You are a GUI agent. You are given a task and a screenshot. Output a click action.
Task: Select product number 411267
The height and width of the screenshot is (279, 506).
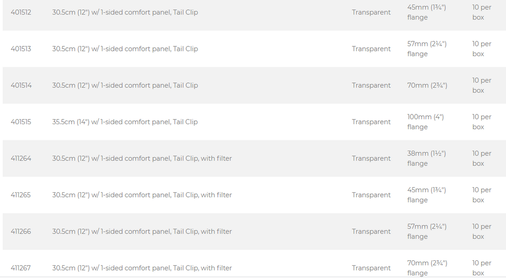click(21, 268)
